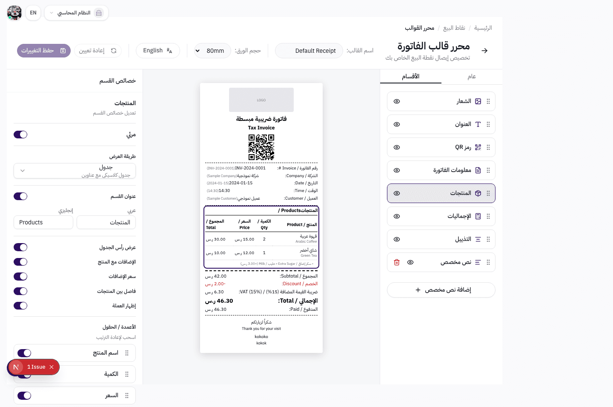Disable the مرئي toggle
613x407 pixels.
pyautogui.click(x=20, y=135)
